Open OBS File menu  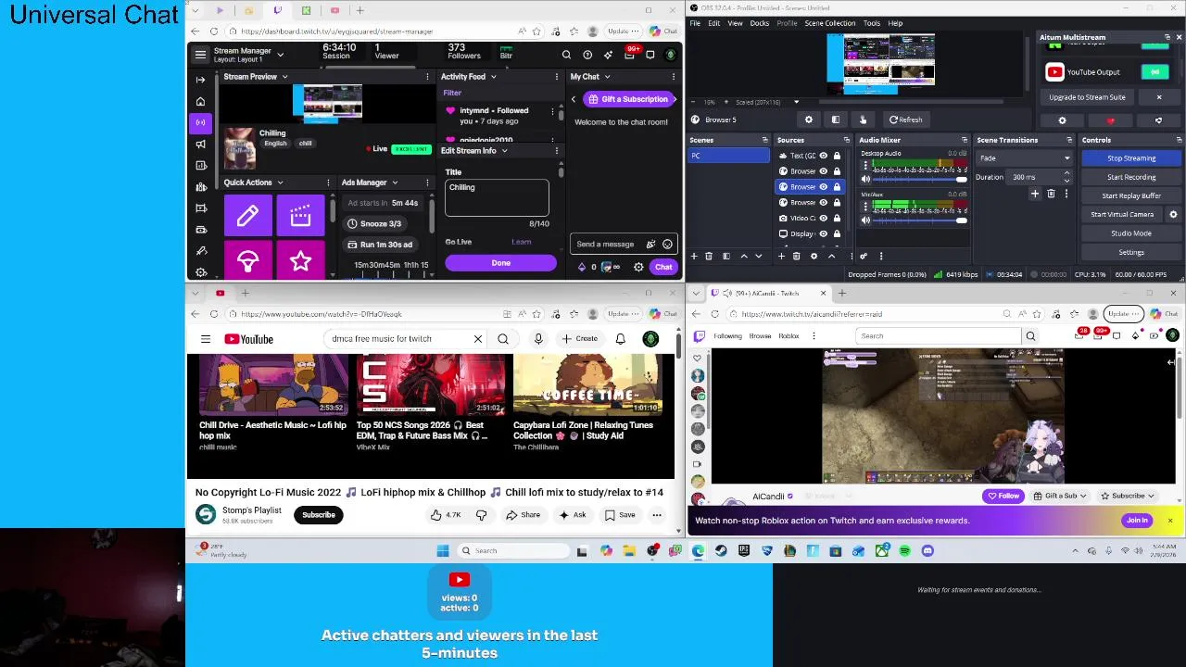pos(695,23)
